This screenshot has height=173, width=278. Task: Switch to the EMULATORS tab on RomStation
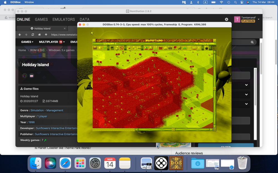point(63,19)
